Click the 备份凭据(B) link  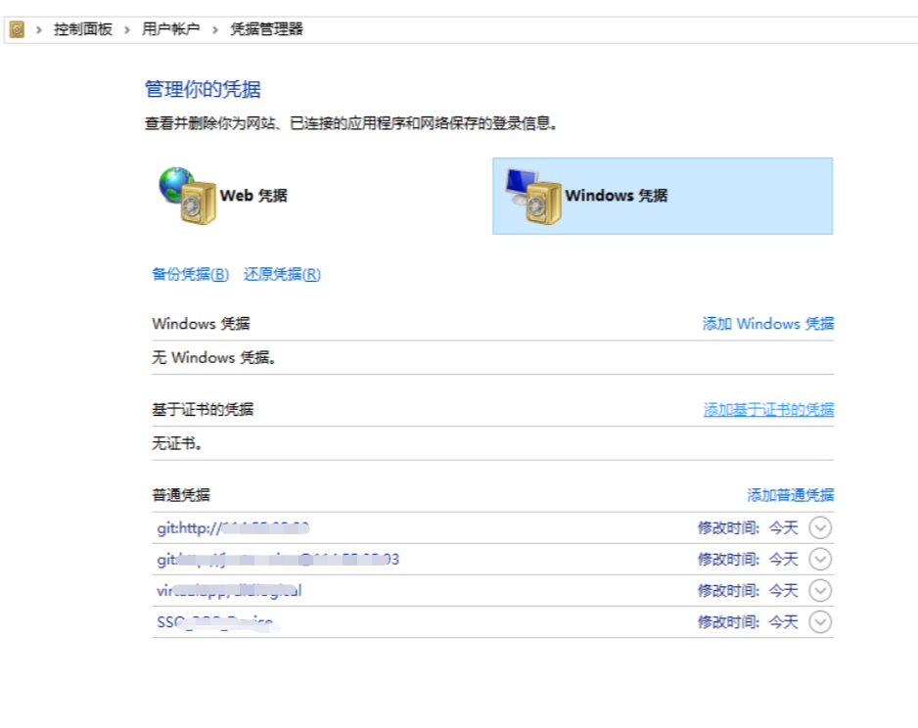tap(190, 274)
